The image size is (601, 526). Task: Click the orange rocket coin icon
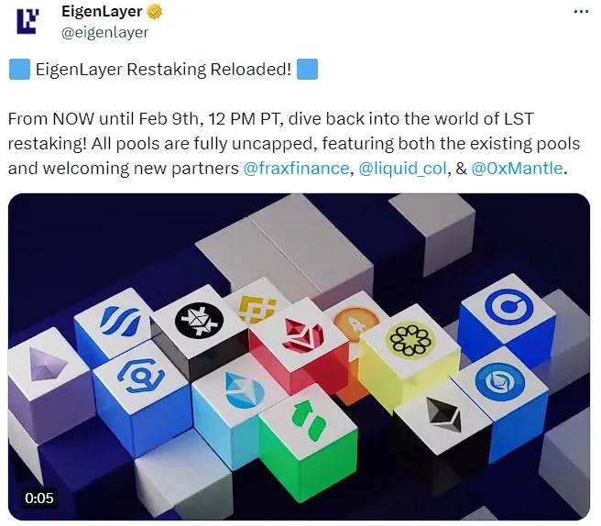point(355,322)
